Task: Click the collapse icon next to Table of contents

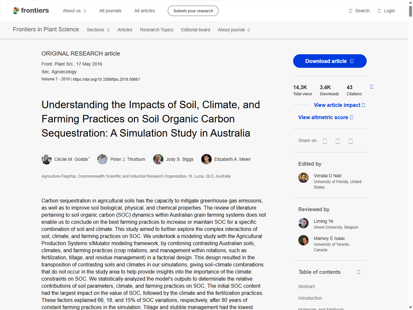Action: click(358, 272)
